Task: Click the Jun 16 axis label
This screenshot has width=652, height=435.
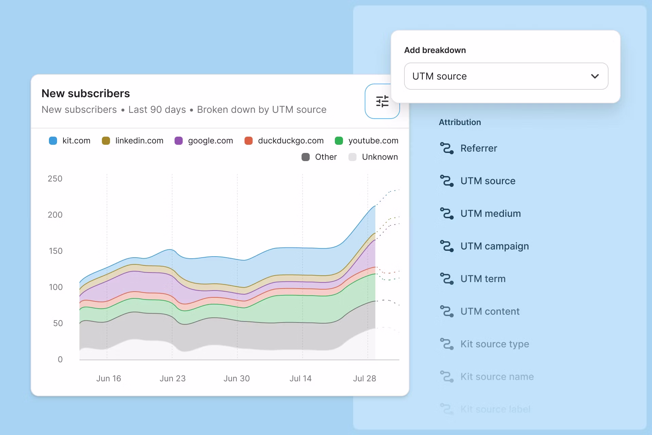Action: coord(109,379)
